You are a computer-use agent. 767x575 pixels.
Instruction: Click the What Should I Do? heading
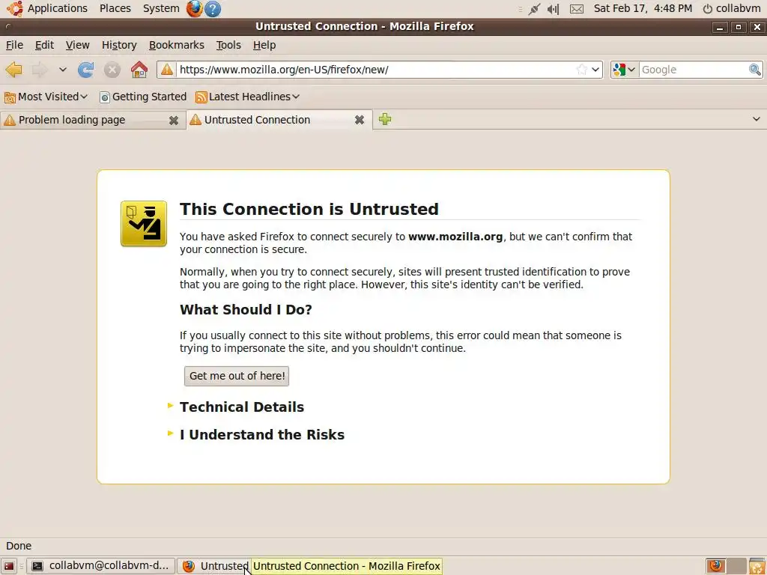(x=246, y=309)
